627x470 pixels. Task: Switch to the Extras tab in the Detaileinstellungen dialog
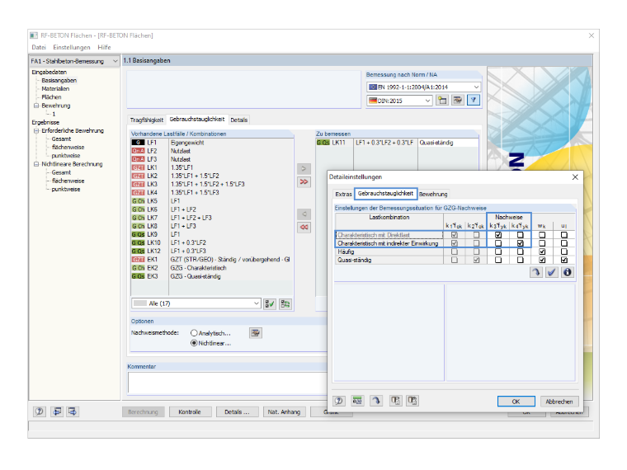(343, 194)
